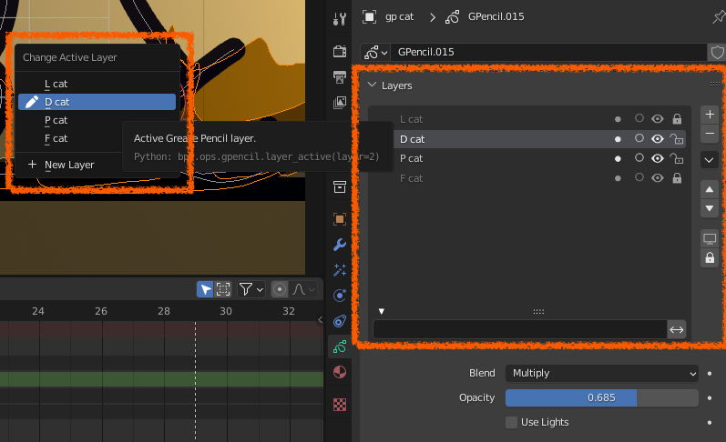Click the timeline select arrow tool
Screen dimensions: 726x442
(205, 289)
